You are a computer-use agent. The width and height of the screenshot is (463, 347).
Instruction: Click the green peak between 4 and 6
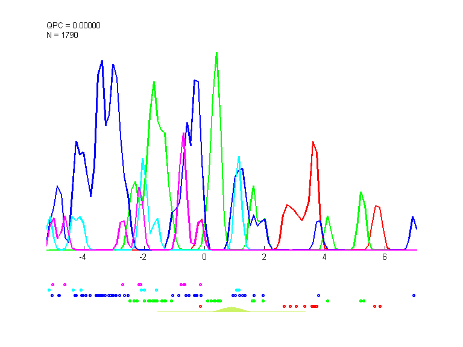(x=361, y=193)
